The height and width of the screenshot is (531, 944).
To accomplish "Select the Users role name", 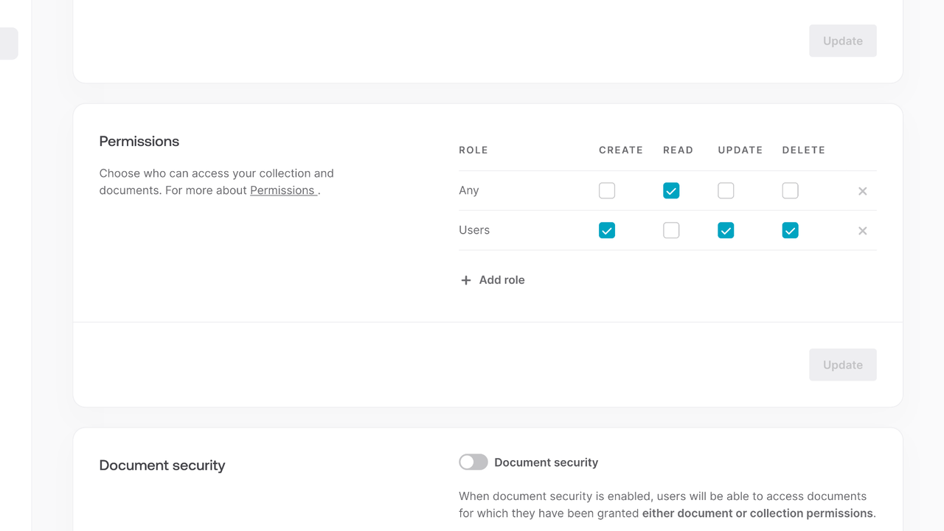I will (x=474, y=230).
